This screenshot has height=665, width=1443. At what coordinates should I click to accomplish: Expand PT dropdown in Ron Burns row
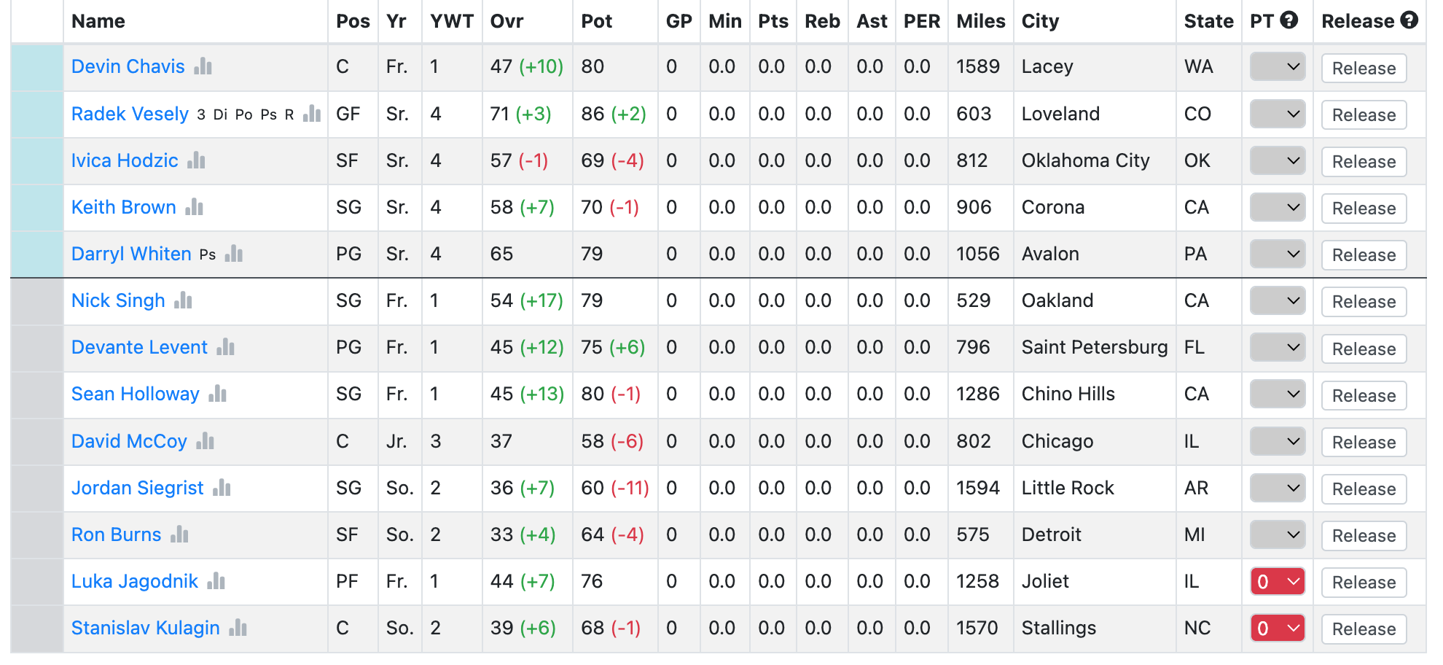(1278, 534)
